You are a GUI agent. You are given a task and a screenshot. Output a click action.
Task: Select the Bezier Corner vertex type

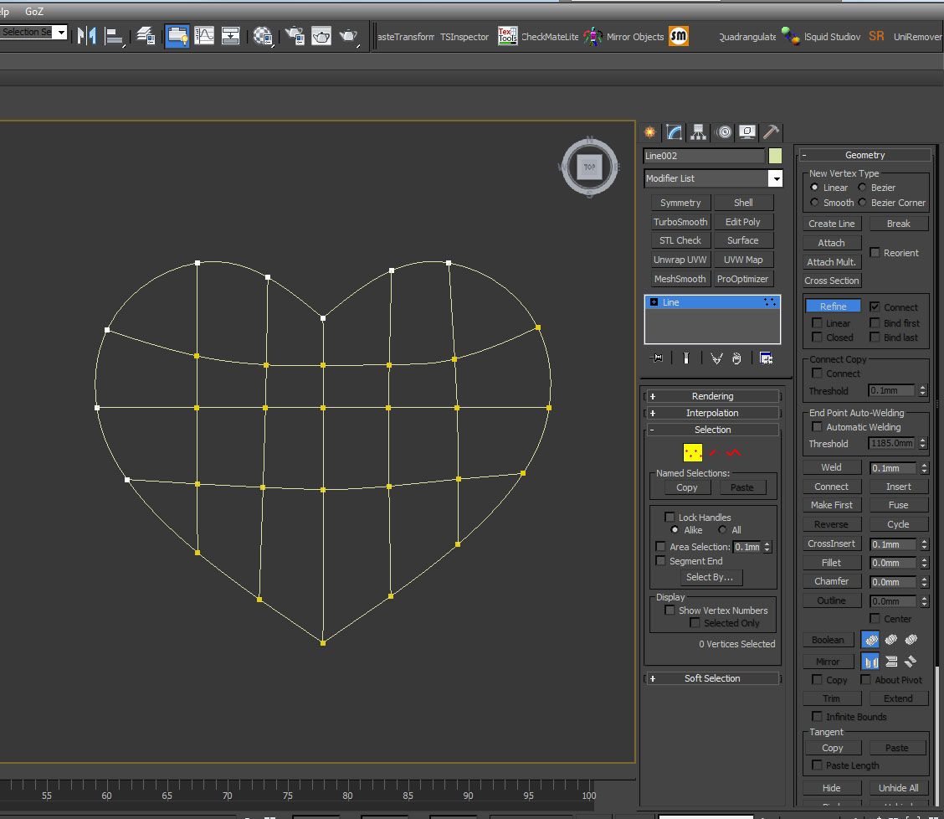point(862,203)
